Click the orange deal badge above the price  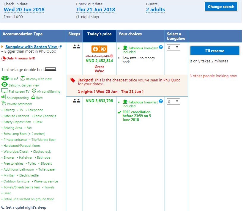click(99, 49)
